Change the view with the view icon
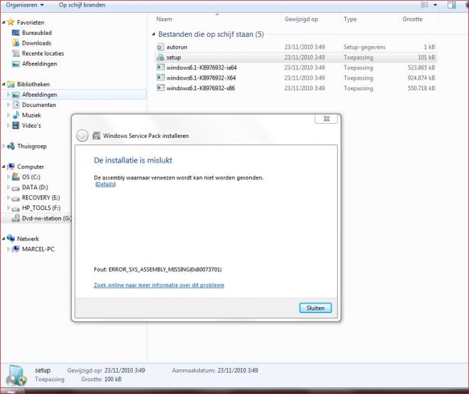This screenshot has height=394, width=469. (x=424, y=5)
